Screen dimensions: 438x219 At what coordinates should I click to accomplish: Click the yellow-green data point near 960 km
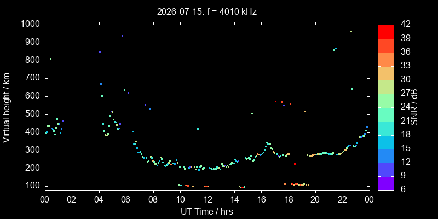[x=351, y=32]
